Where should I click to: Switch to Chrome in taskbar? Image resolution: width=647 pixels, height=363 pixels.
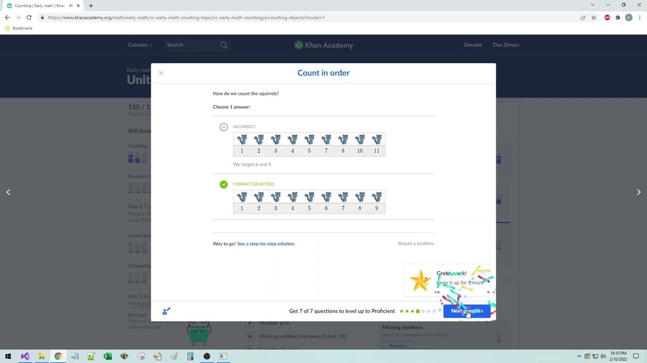(x=58, y=357)
